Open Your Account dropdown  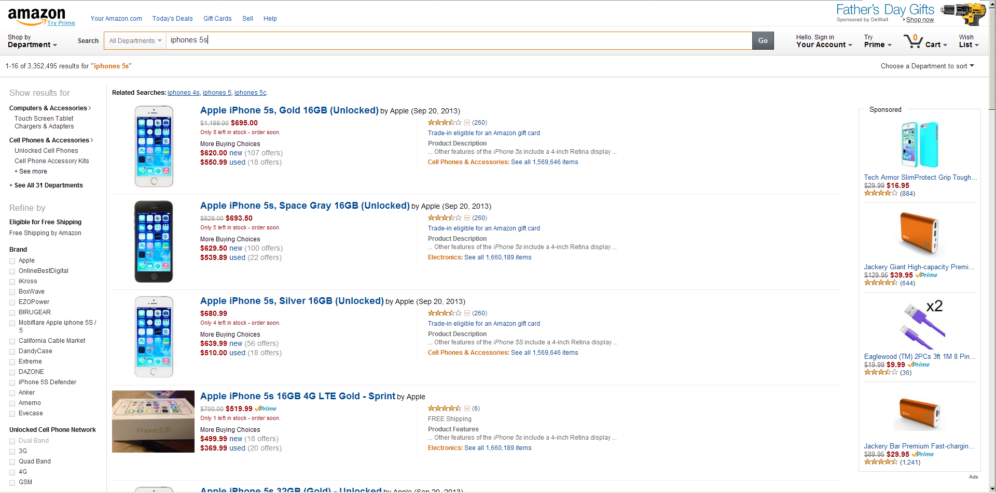tap(824, 41)
